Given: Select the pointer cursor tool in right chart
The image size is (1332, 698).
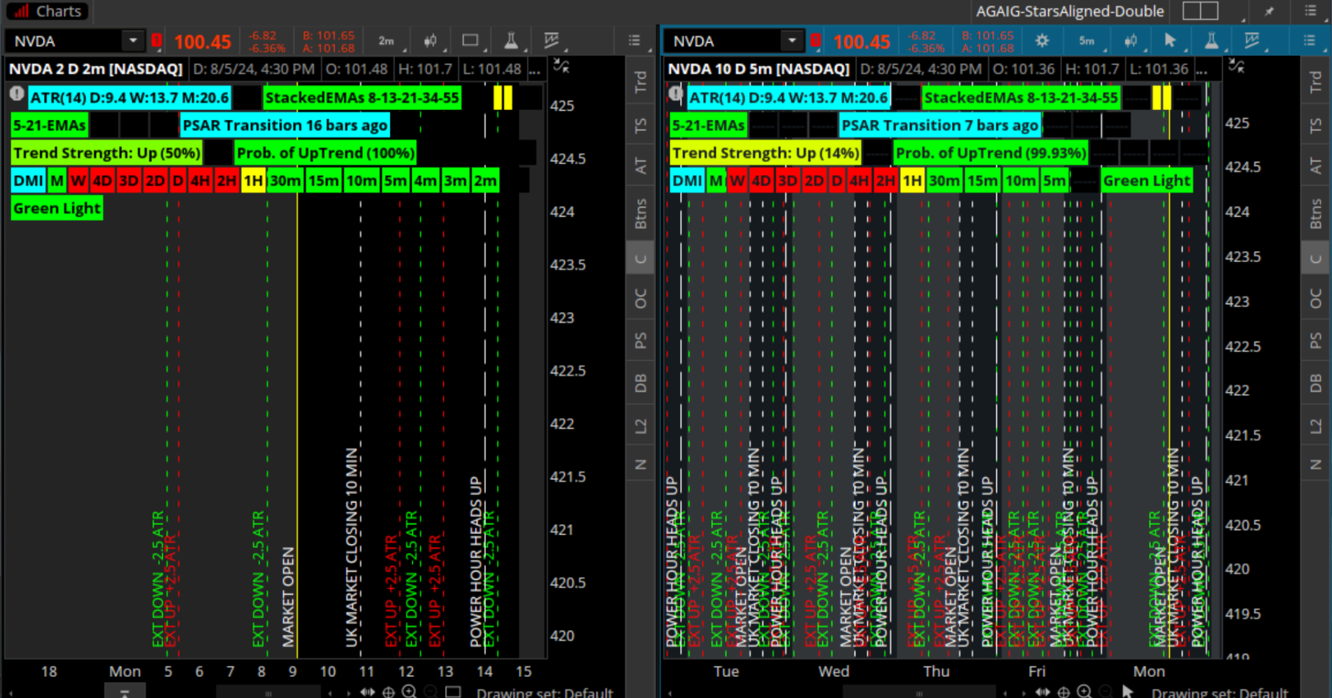Looking at the screenshot, I should (x=1169, y=41).
